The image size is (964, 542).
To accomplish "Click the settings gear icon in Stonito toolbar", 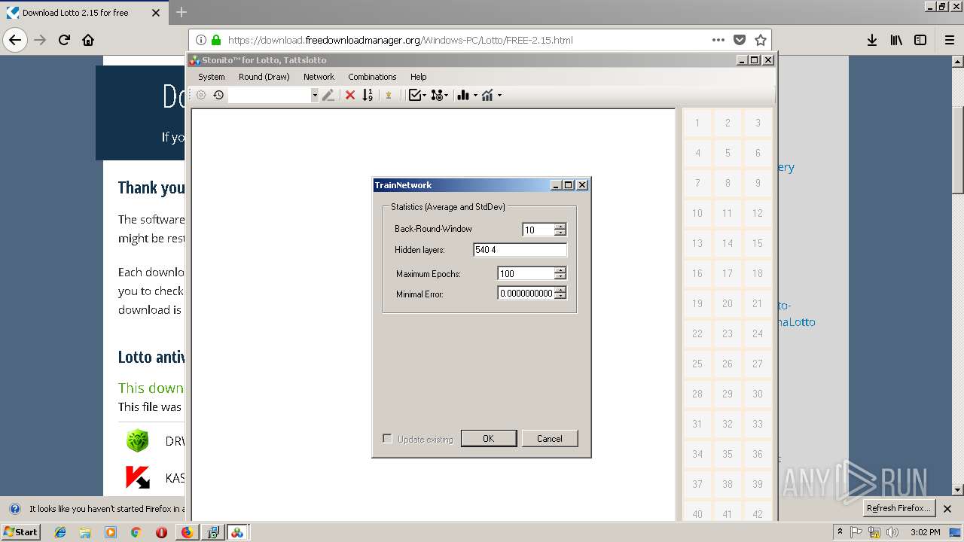I will point(201,95).
